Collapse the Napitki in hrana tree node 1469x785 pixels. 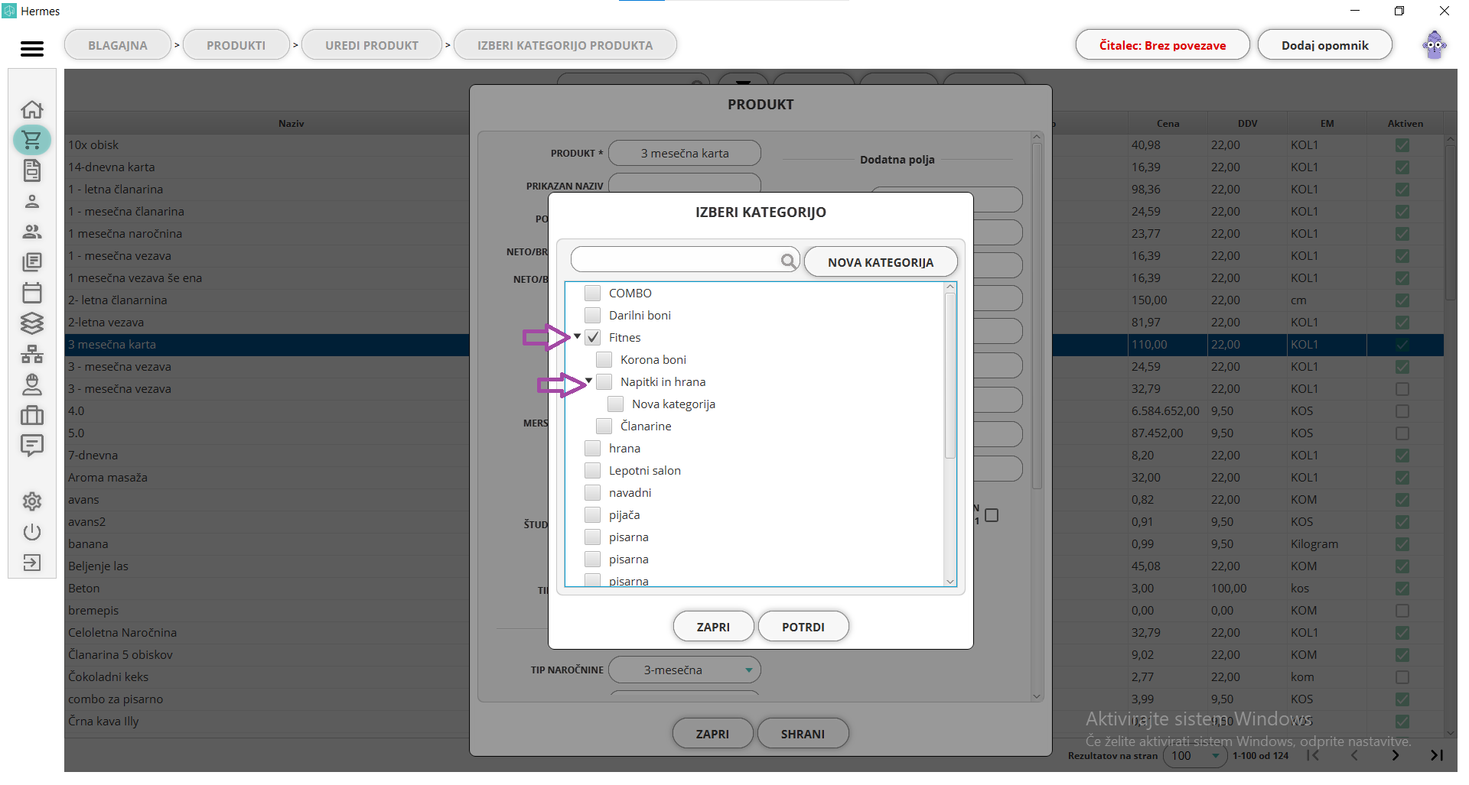click(588, 381)
